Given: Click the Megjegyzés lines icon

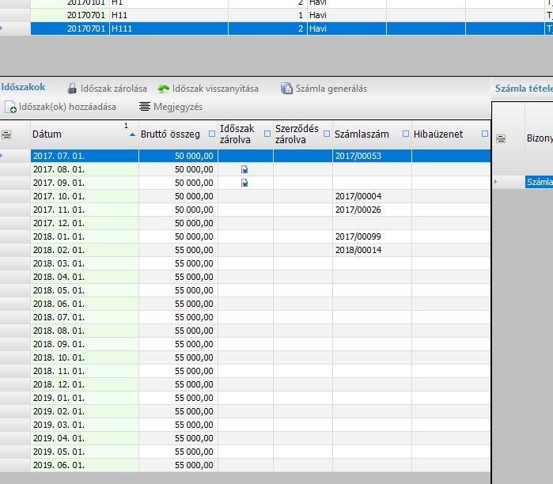Looking at the screenshot, I should tap(145, 107).
